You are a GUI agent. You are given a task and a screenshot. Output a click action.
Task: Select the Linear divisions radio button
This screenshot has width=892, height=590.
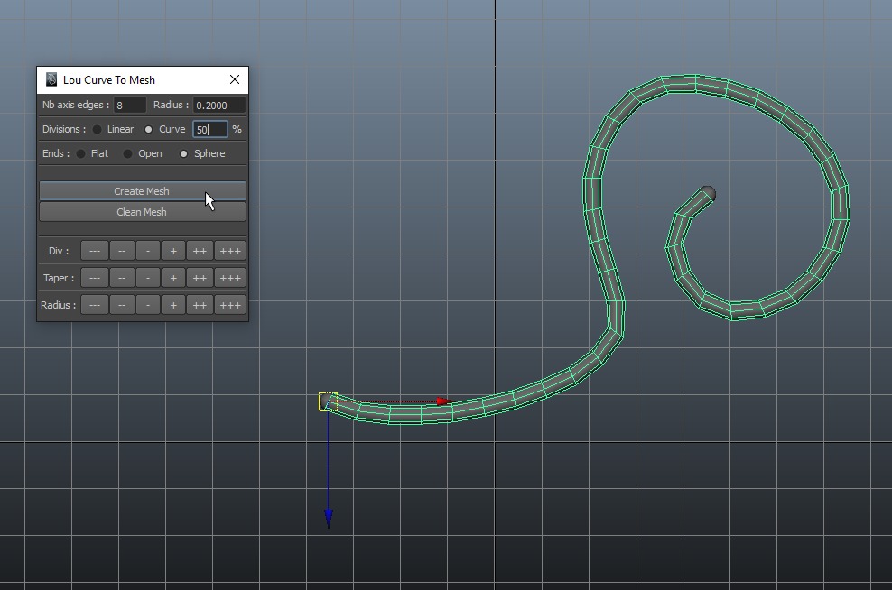[98, 129]
